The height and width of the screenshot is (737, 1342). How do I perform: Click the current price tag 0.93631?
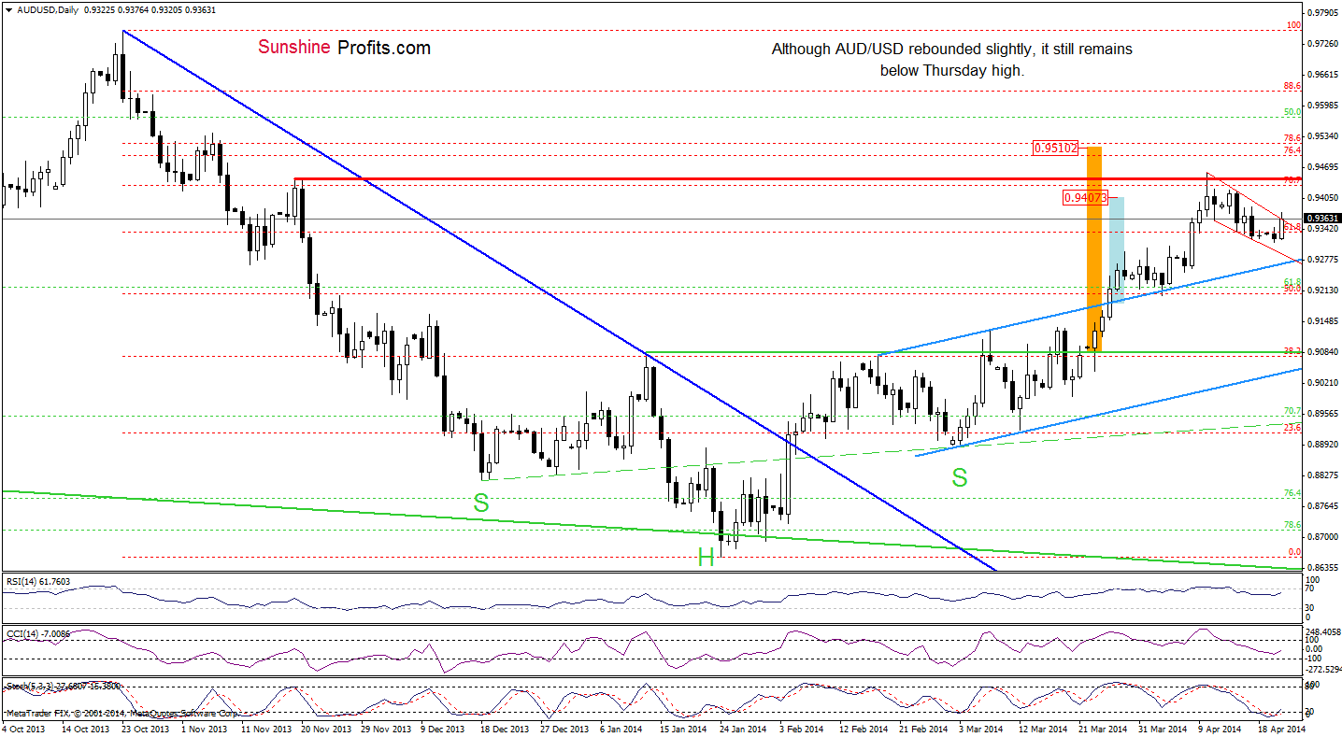tap(1323, 219)
